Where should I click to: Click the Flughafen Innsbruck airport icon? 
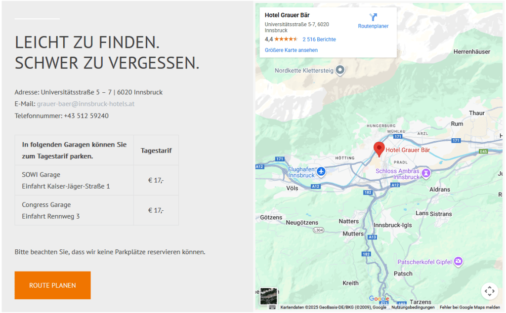(x=322, y=171)
